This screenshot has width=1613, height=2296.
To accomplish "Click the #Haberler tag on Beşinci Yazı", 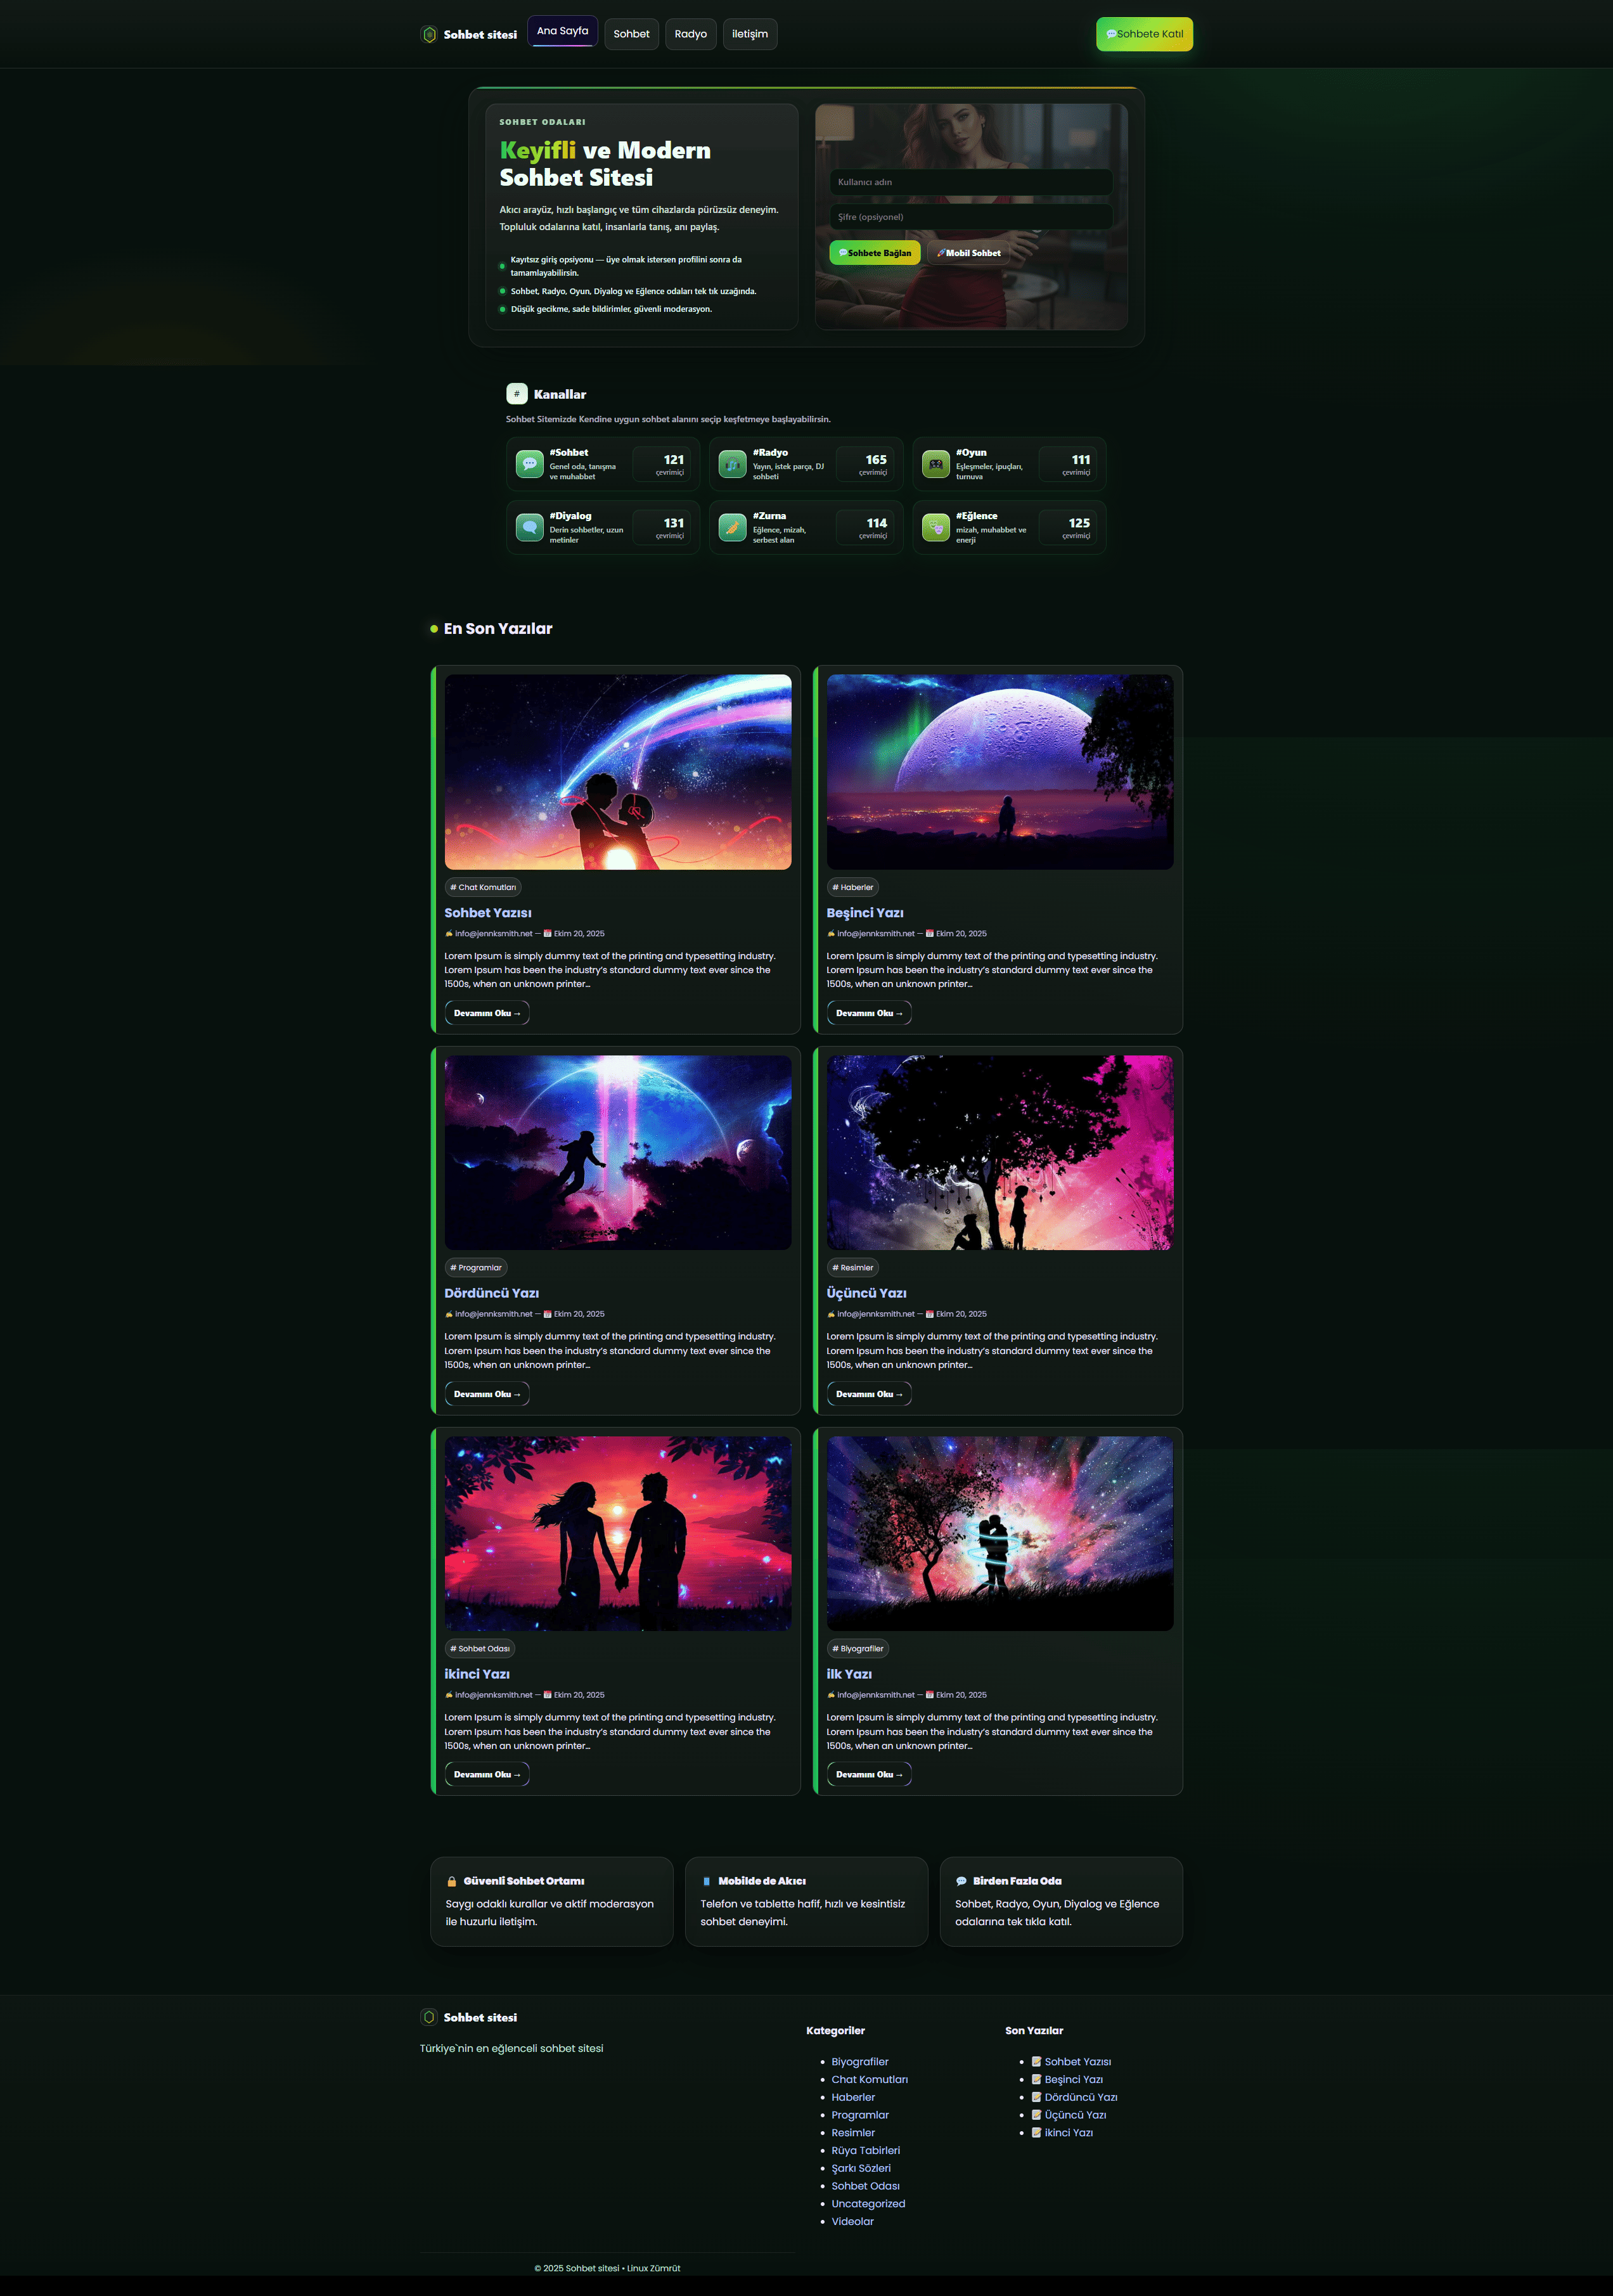I will [852, 887].
